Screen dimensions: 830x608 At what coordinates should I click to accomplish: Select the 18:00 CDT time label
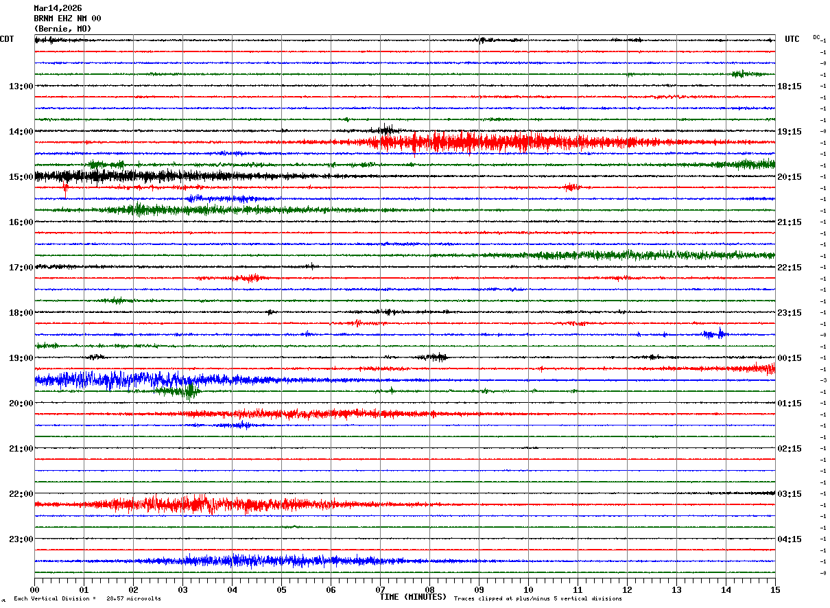(21, 313)
